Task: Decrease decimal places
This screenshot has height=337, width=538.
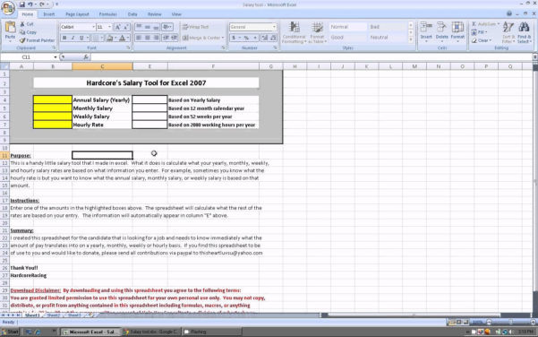Action: click(x=273, y=38)
